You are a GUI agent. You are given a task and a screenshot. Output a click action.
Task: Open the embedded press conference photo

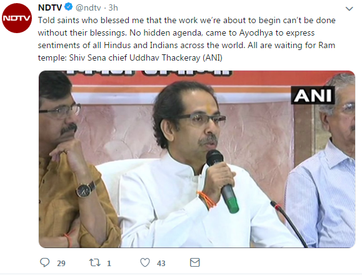point(197,159)
